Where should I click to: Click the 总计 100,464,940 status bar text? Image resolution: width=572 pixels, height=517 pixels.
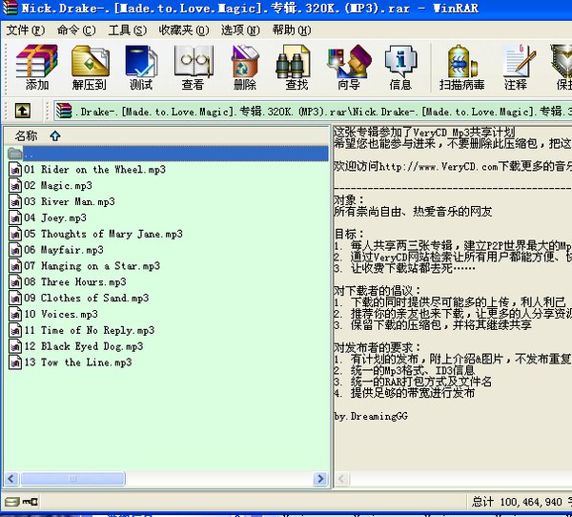517,502
